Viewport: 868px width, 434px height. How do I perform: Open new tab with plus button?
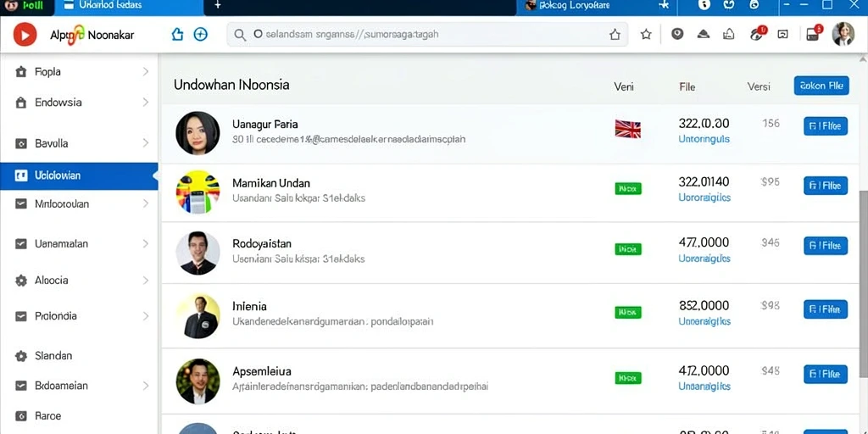point(218,5)
